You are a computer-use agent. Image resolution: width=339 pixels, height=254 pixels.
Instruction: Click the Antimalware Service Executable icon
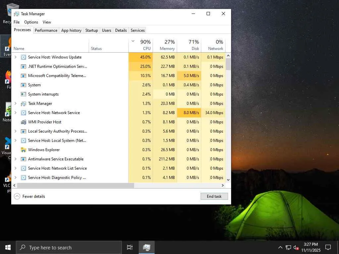tap(24, 159)
